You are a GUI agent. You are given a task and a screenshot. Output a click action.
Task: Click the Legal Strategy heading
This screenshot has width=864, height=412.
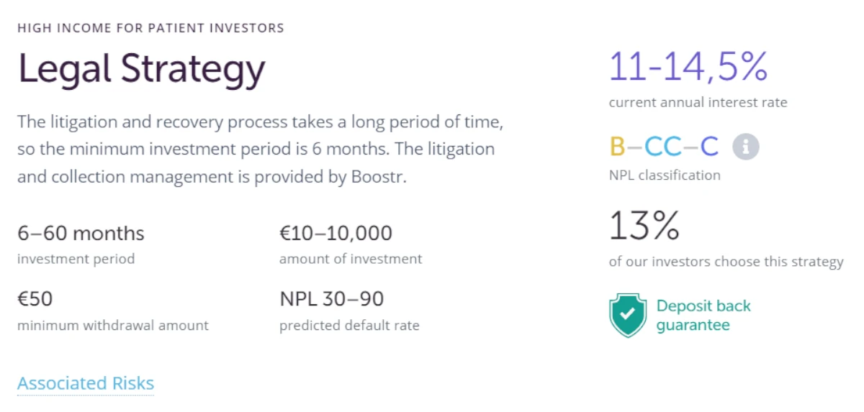(x=142, y=69)
